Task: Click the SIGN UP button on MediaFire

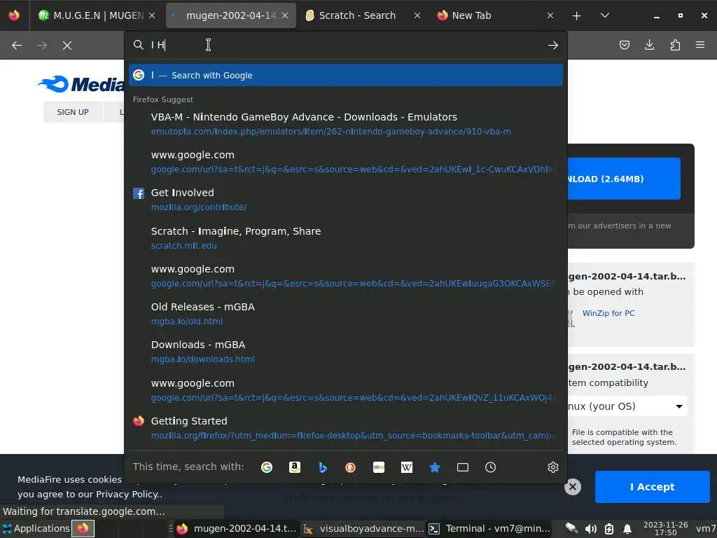Action: (x=73, y=112)
